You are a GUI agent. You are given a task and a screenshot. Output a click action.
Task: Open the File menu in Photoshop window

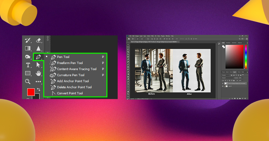pos(130,36)
